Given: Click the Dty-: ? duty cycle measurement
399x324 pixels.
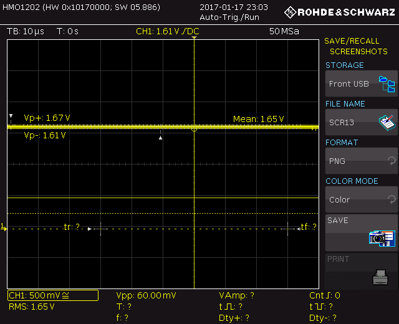Looking at the screenshot, I should 323,318.
